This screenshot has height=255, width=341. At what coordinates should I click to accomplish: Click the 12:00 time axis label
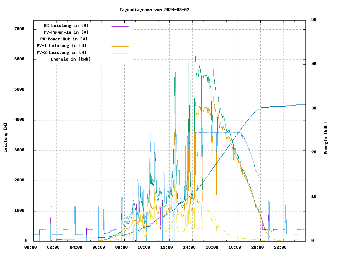point(167,247)
